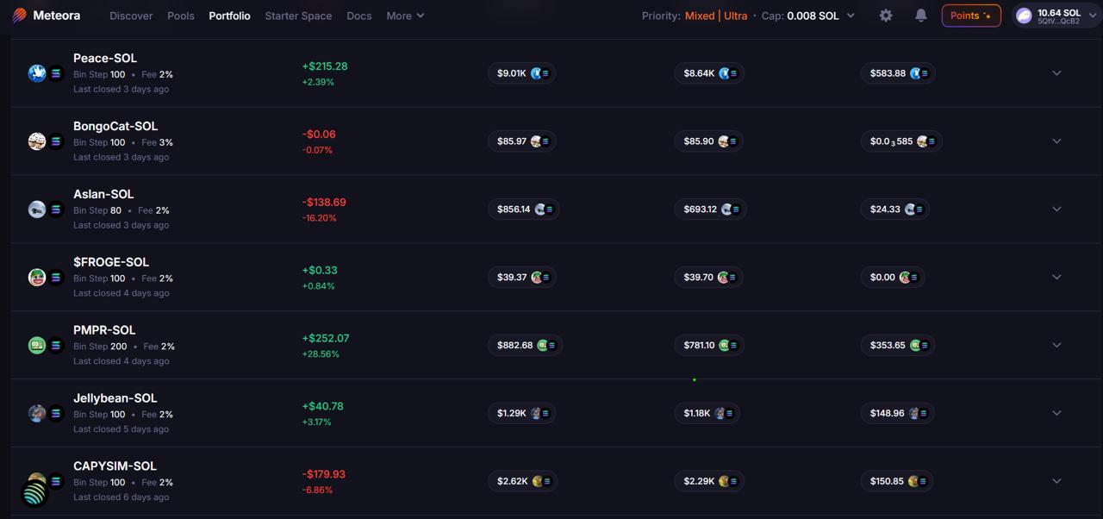1103x519 pixels.
Task: Switch to the Discover tab
Action: [131, 16]
